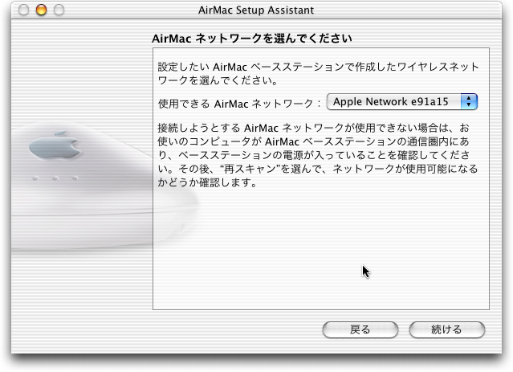
Task: Click the blue arrows on the network popup
Action: click(469, 102)
